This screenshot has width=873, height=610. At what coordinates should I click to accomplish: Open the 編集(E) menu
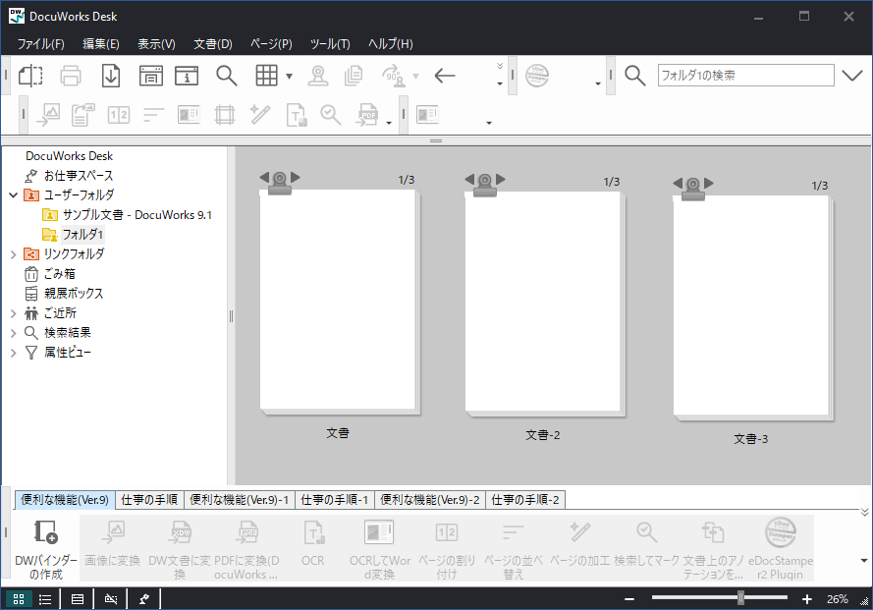point(101,44)
